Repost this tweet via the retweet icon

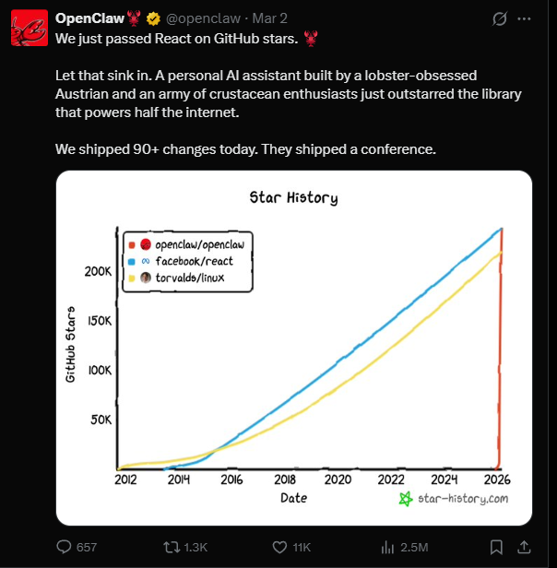tap(170, 547)
